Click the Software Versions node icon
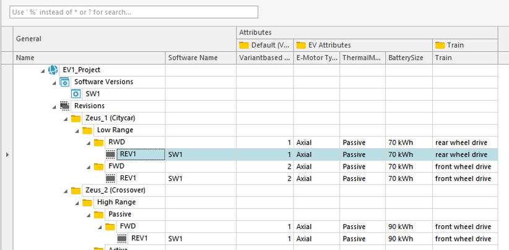This screenshot has height=250, width=509. click(64, 81)
